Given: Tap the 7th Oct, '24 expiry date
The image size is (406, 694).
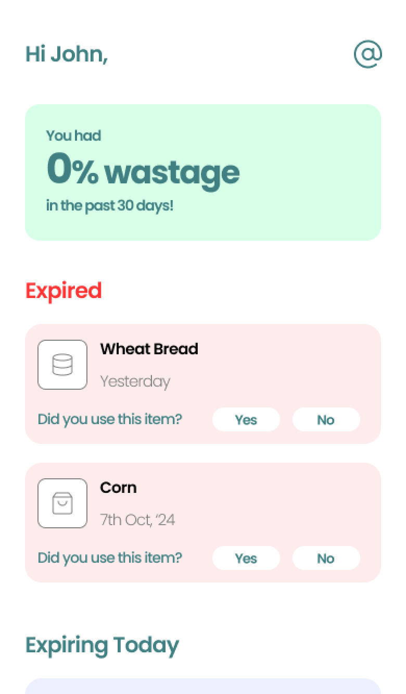Looking at the screenshot, I should [x=137, y=519].
